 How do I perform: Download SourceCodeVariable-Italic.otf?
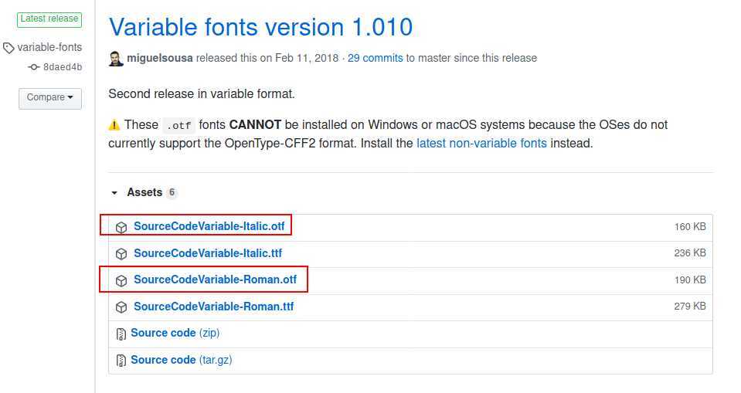pos(209,226)
